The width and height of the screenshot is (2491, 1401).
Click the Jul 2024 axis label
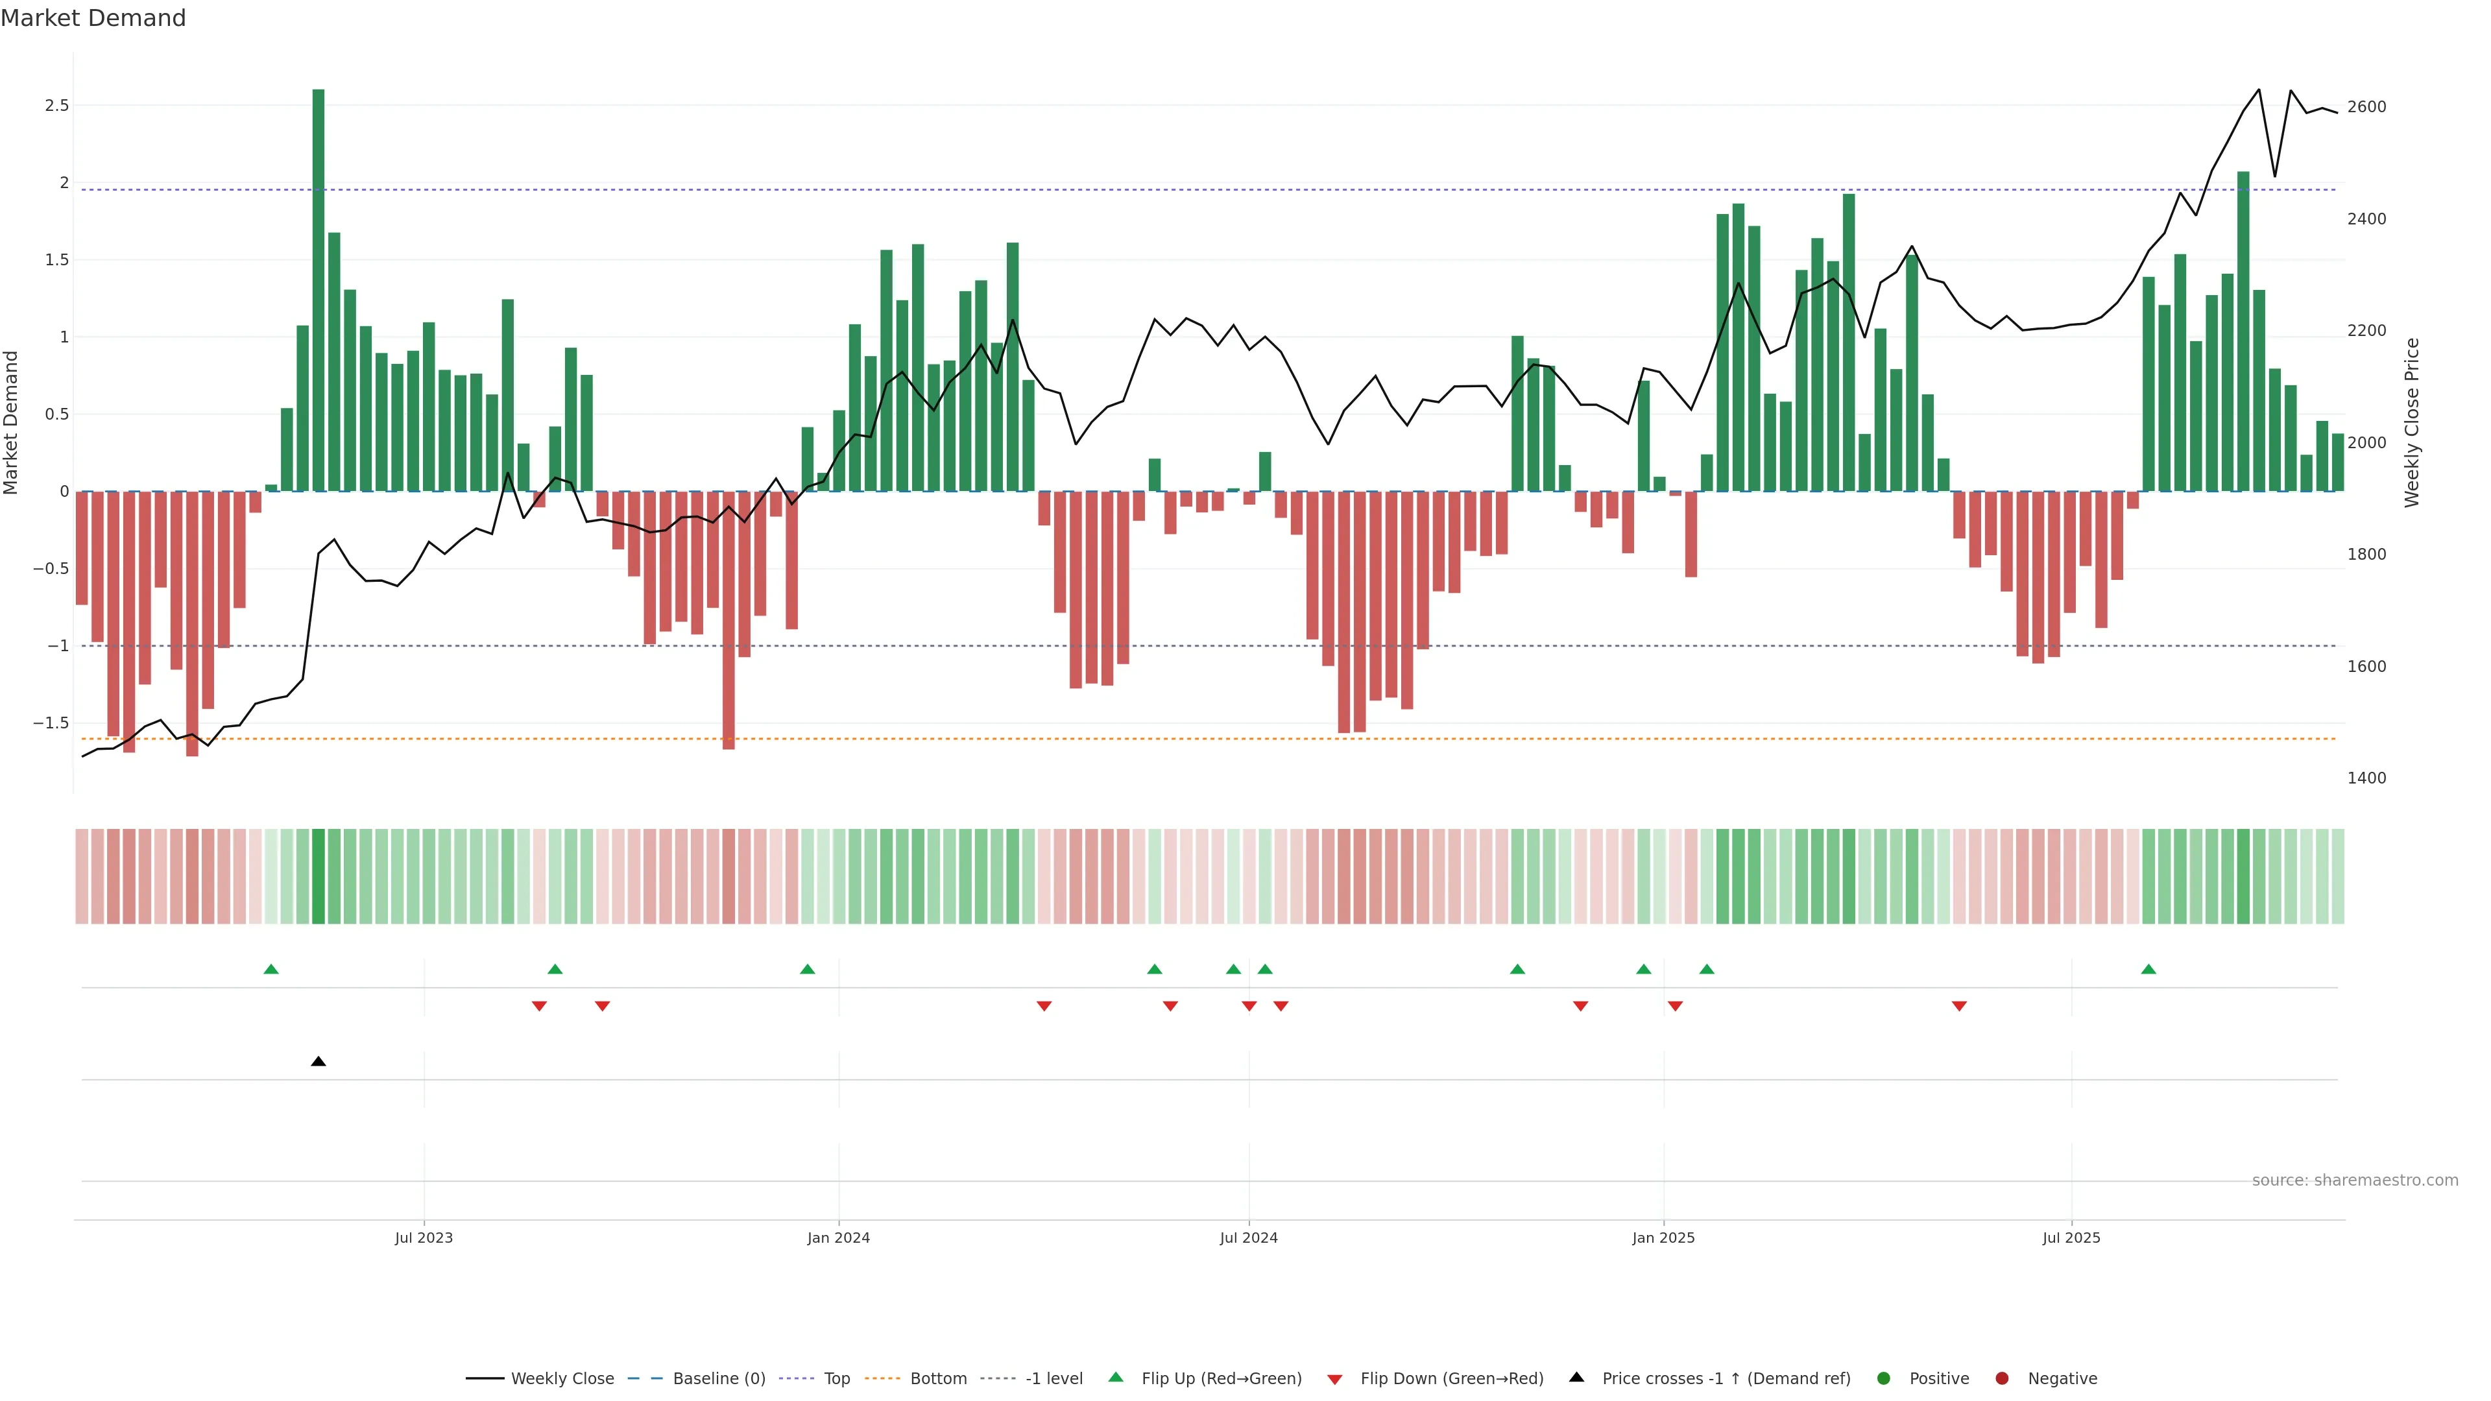coord(1248,1238)
